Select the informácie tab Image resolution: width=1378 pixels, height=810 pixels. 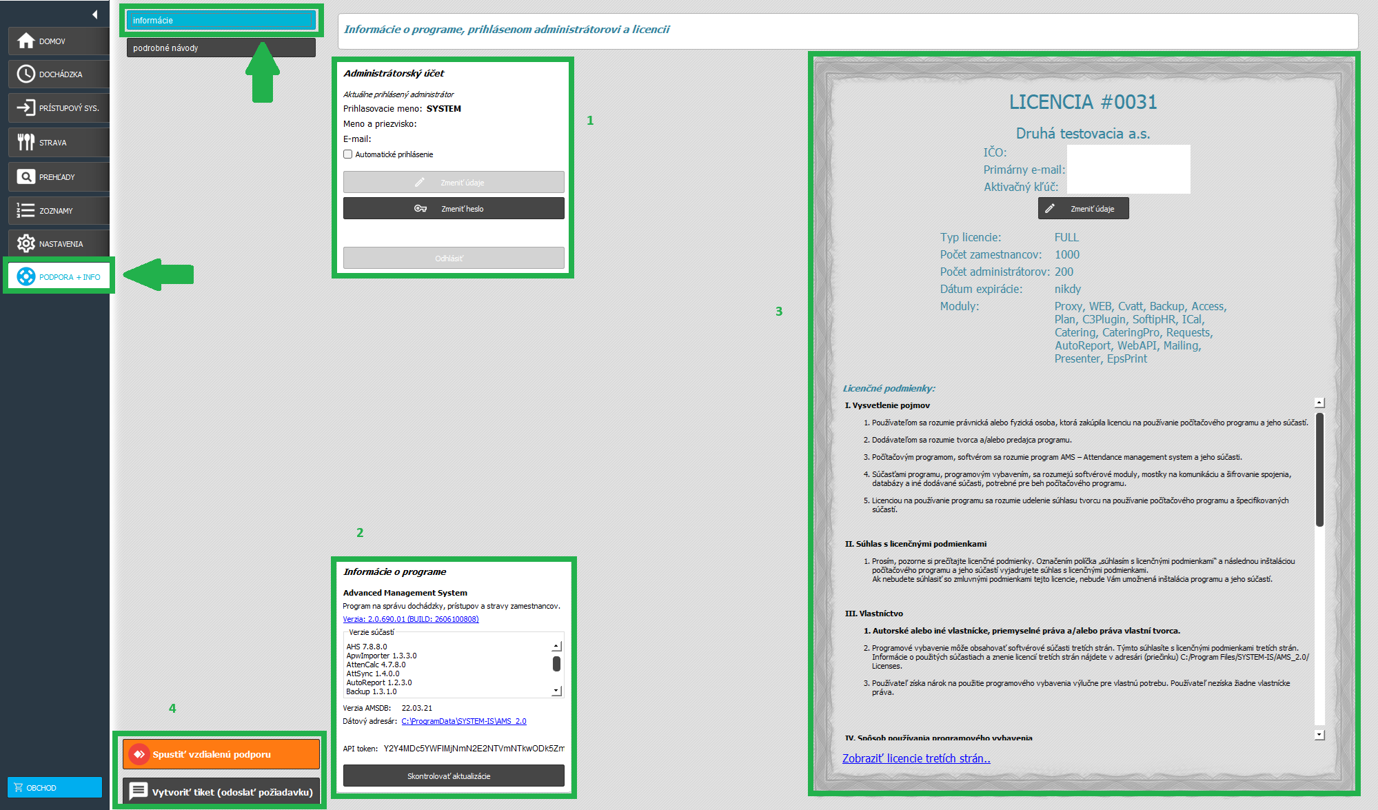click(221, 20)
